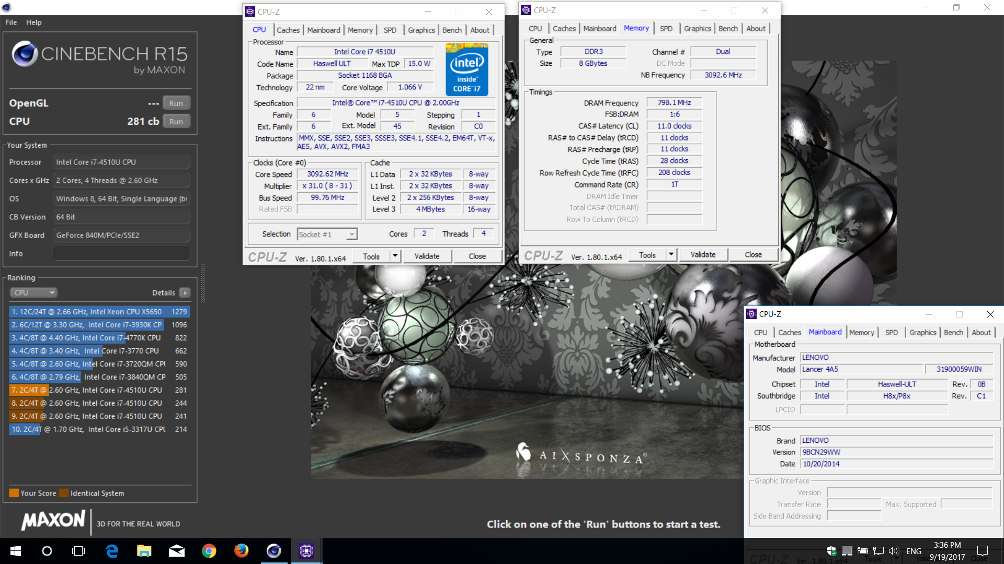Click motherboard model field Lancer 4A5
This screenshot has height=564, width=1004.
[x=861, y=369]
